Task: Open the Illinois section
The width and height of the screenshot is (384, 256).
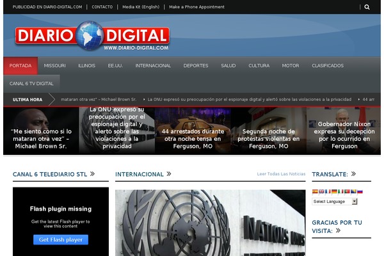Action: click(86, 66)
